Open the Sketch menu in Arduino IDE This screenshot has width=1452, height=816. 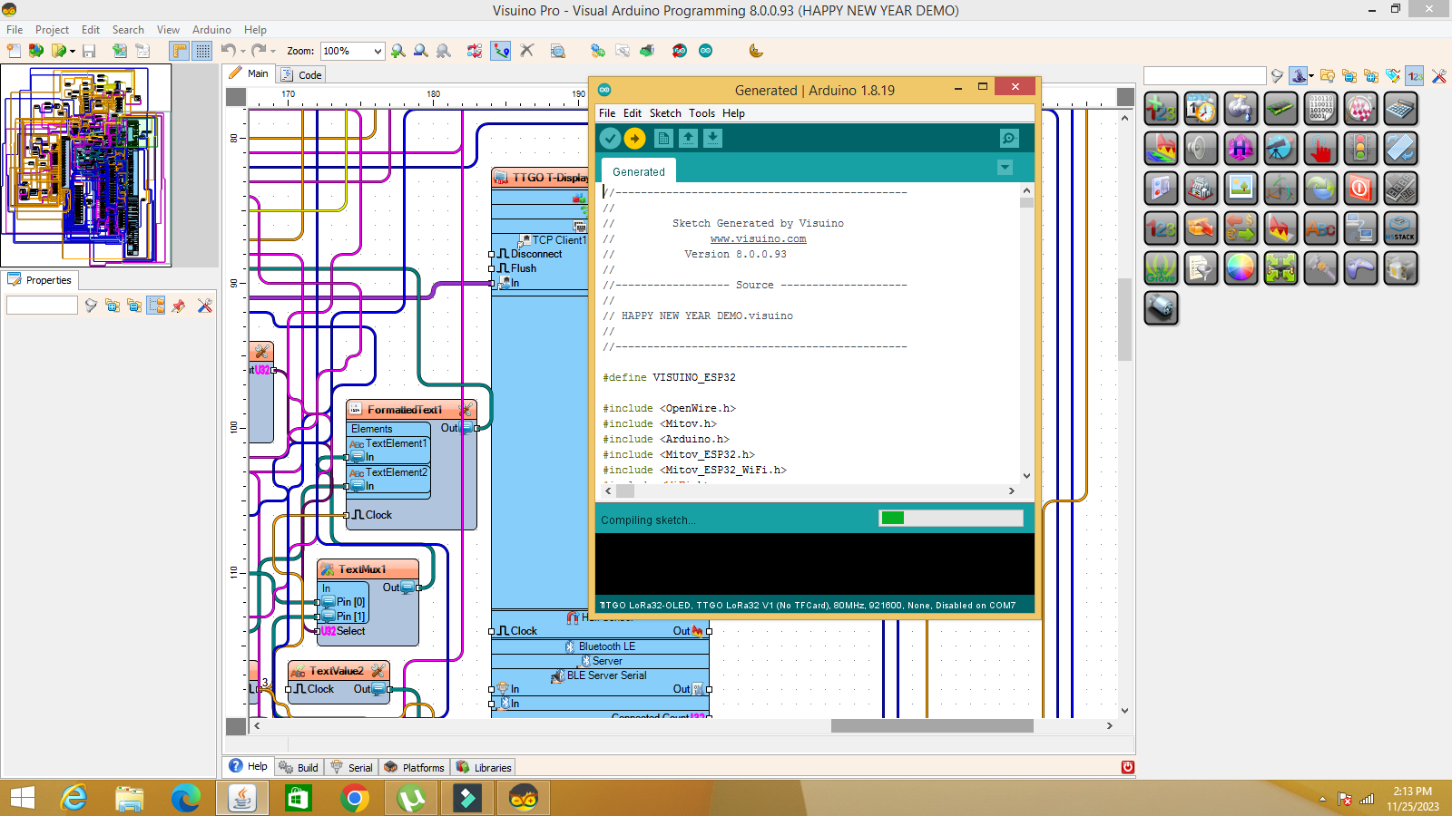coord(665,112)
